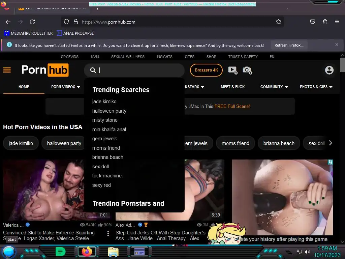Image resolution: width=345 pixels, height=259 pixels.
Task: Click the page vertical scrollbar thumb
Action: (342, 65)
